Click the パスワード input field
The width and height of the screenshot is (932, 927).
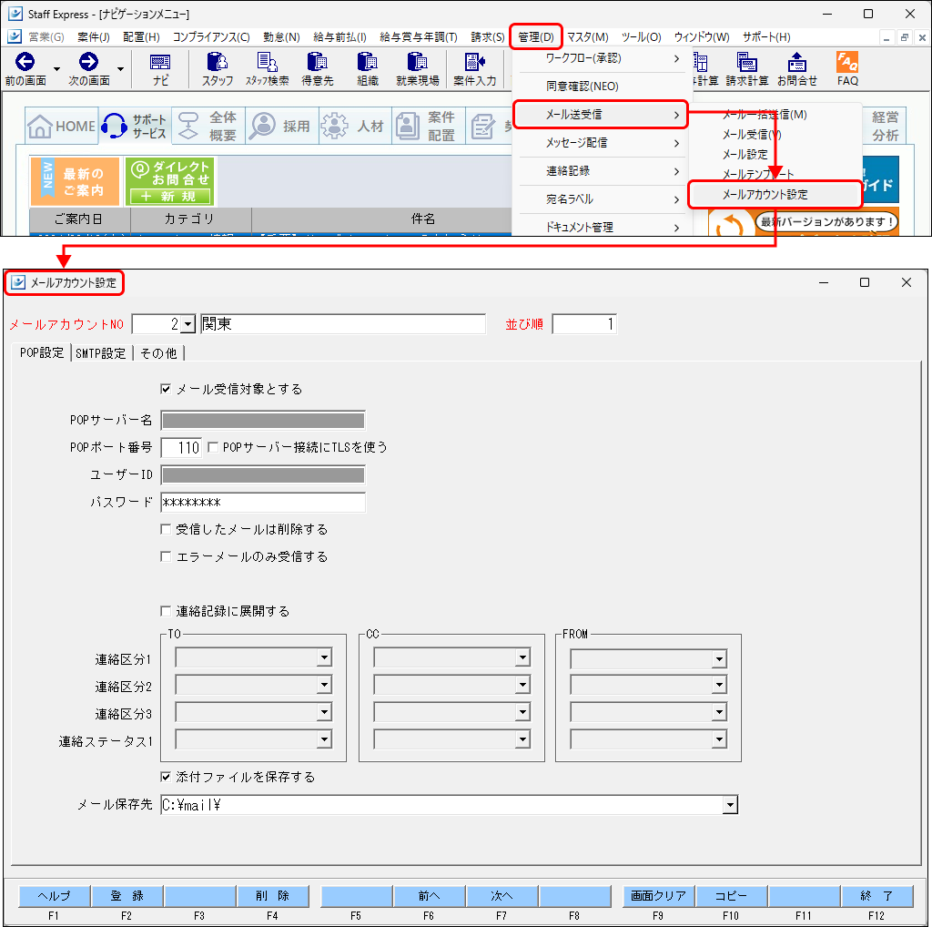[262, 503]
